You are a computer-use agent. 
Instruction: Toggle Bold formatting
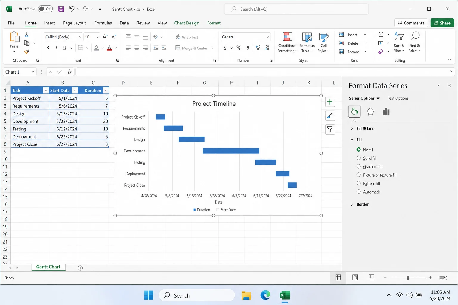click(x=47, y=48)
